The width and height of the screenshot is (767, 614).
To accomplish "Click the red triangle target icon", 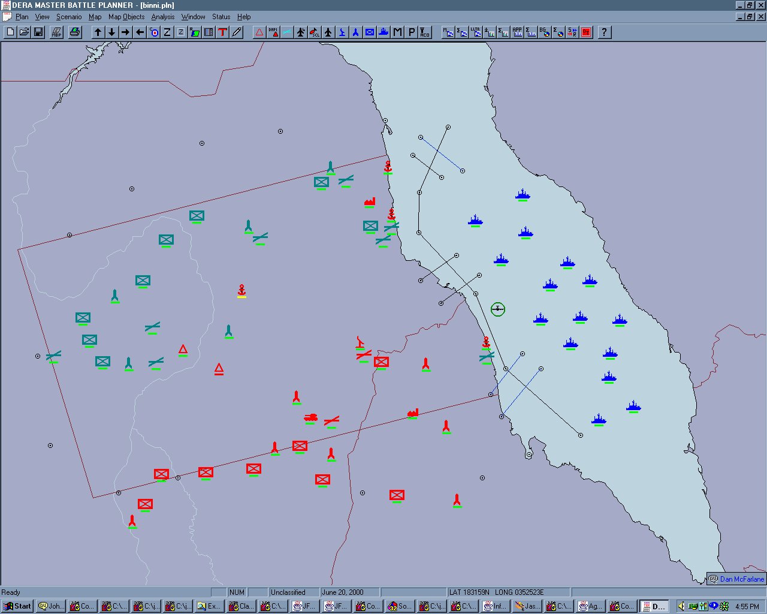I will pyautogui.click(x=259, y=32).
